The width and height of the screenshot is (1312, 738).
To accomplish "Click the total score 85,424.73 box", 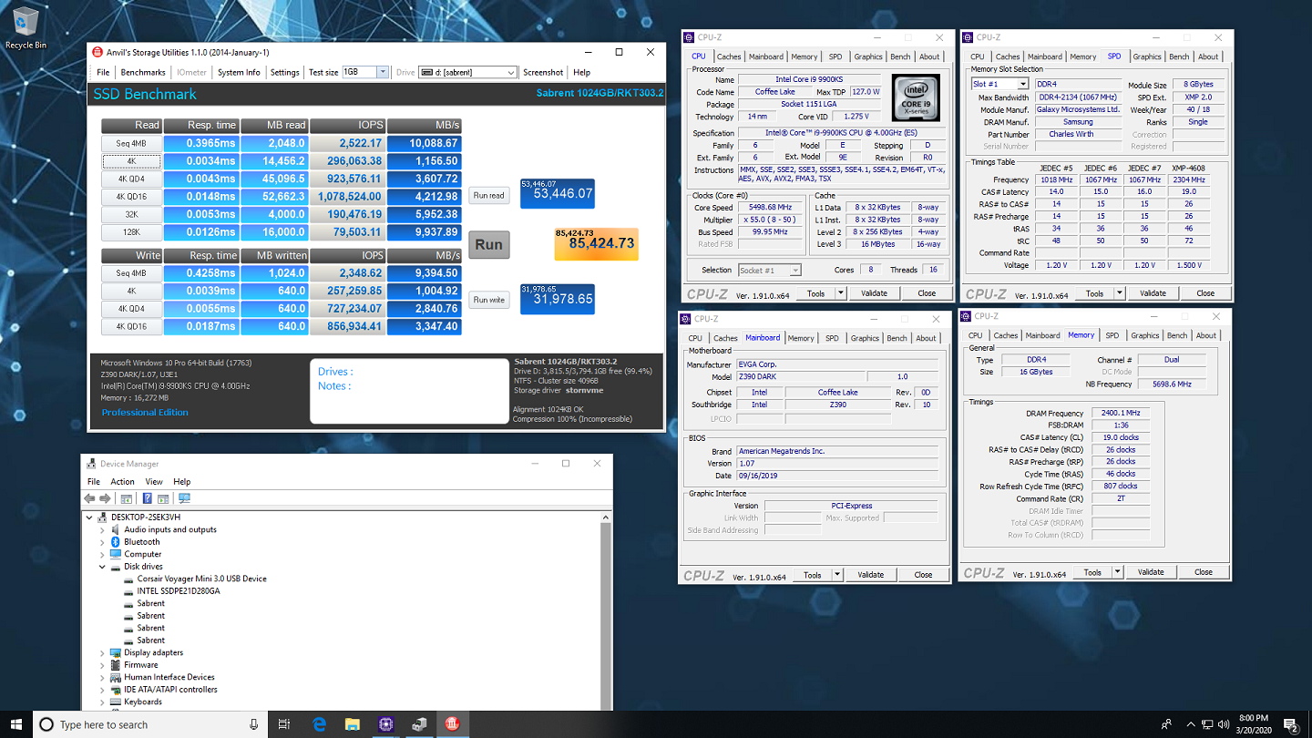I will pos(596,243).
